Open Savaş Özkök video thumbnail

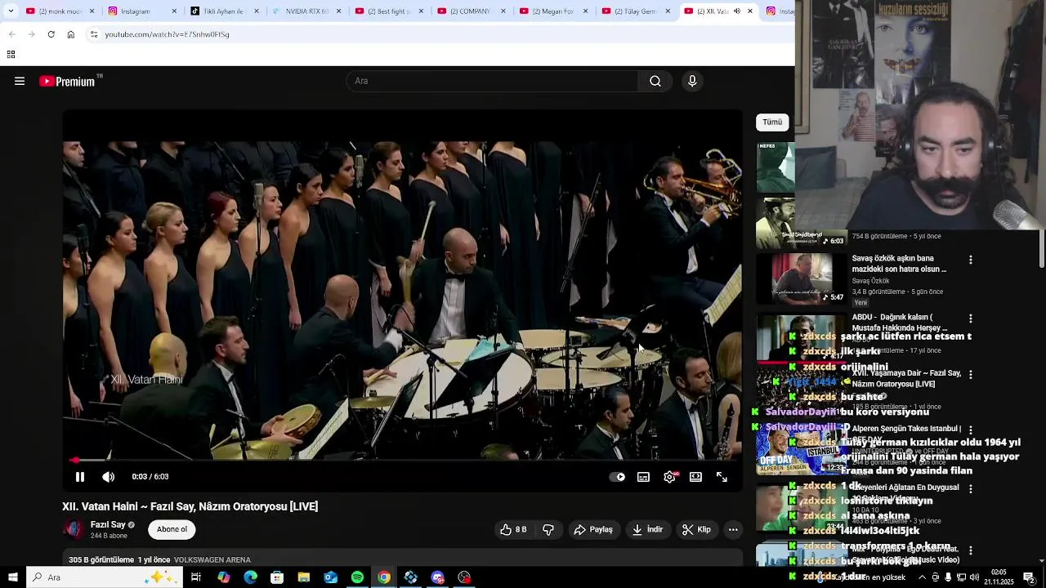(802, 278)
